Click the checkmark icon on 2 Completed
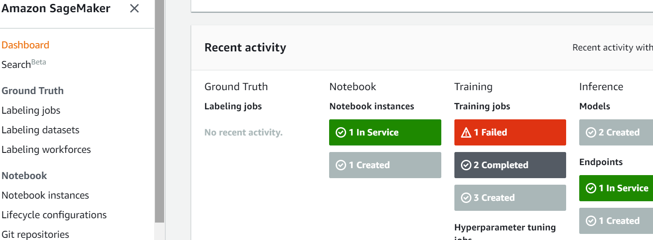653x240 pixels. tap(466, 165)
